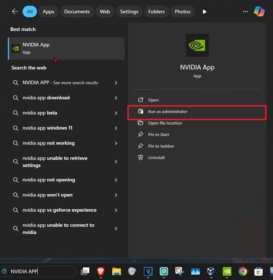Viewport: 273px width, 280px height.
Task: Launch Google Chrome from the taskbar
Action: (243, 271)
